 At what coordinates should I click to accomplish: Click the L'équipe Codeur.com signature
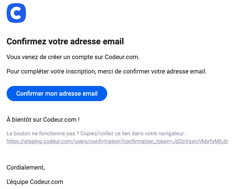[x=35, y=182]
